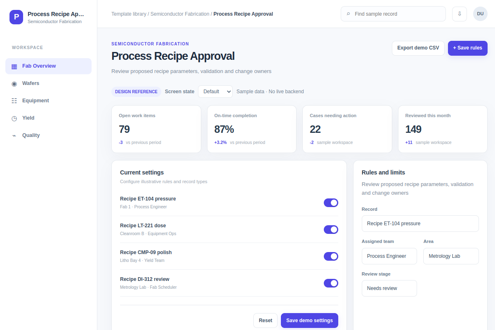Open the Fab Overview section
The width and height of the screenshot is (495, 330).
tap(48, 66)
